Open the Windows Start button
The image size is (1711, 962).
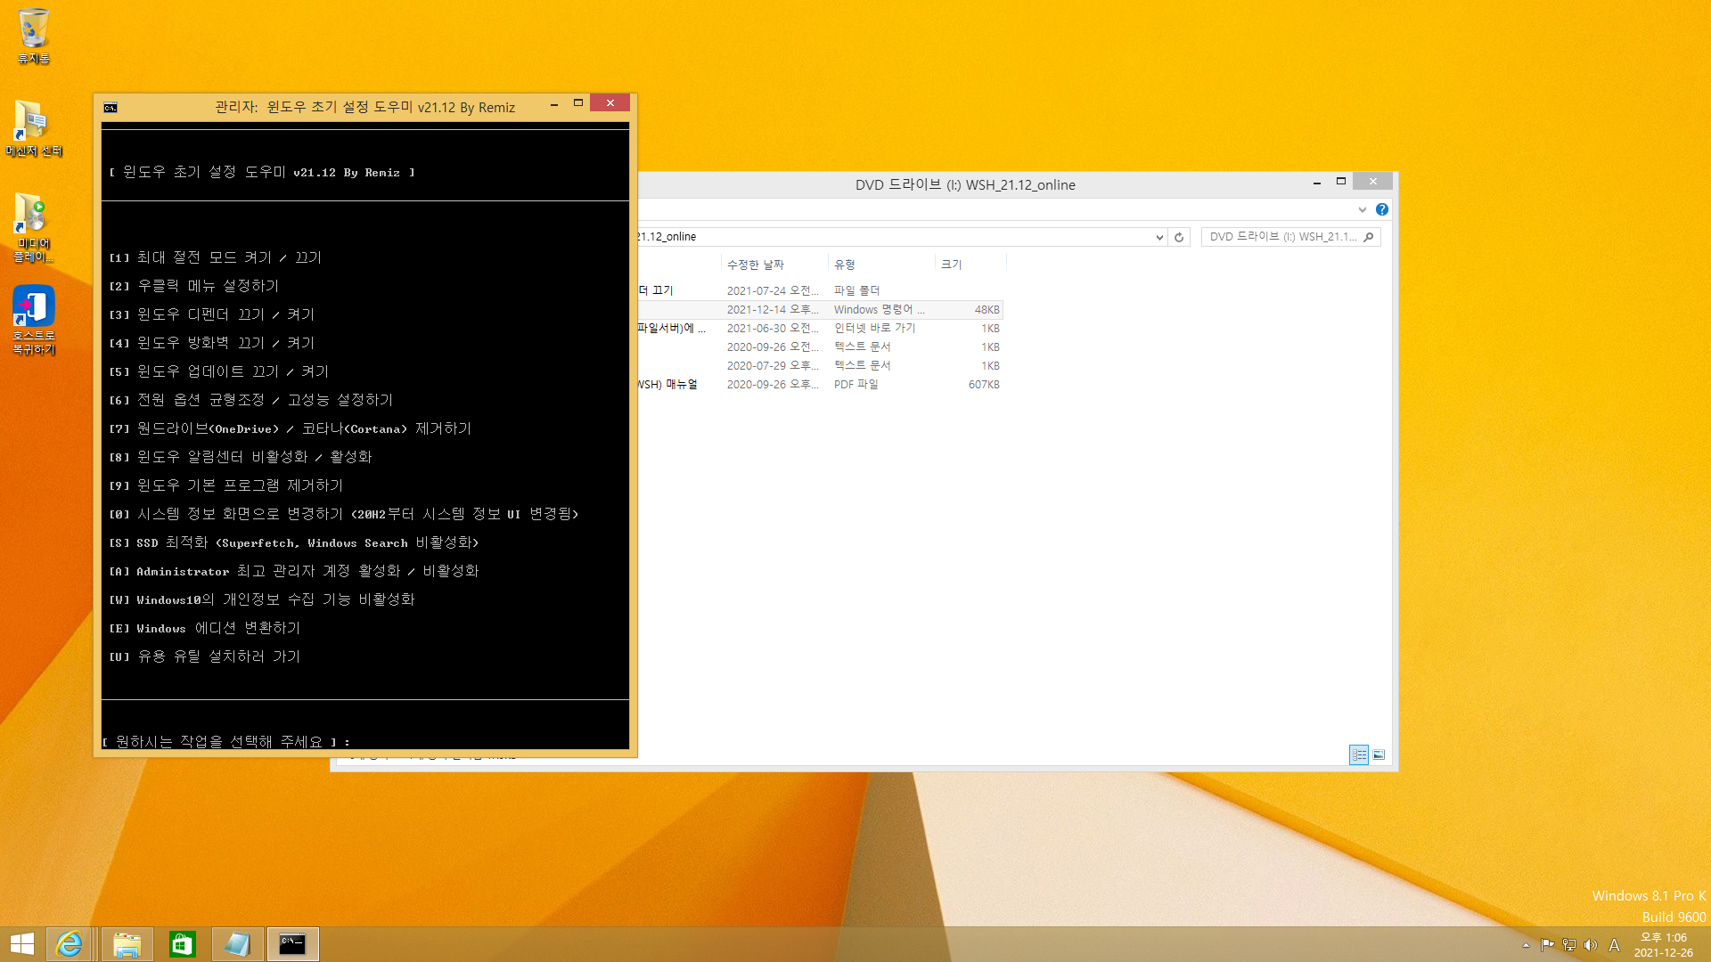21,944
